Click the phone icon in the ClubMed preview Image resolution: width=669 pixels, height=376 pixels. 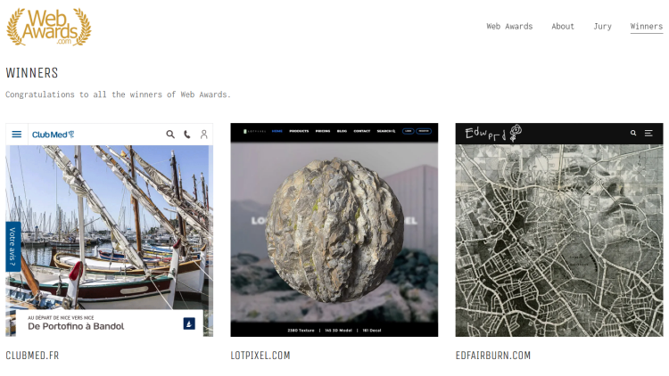pos(187,135)
